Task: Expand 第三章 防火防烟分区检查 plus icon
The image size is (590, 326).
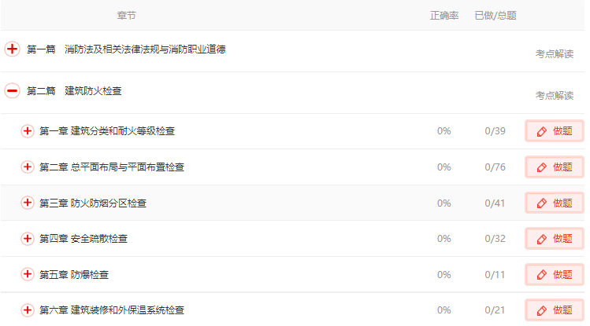Action: click(x=27, y=203)
